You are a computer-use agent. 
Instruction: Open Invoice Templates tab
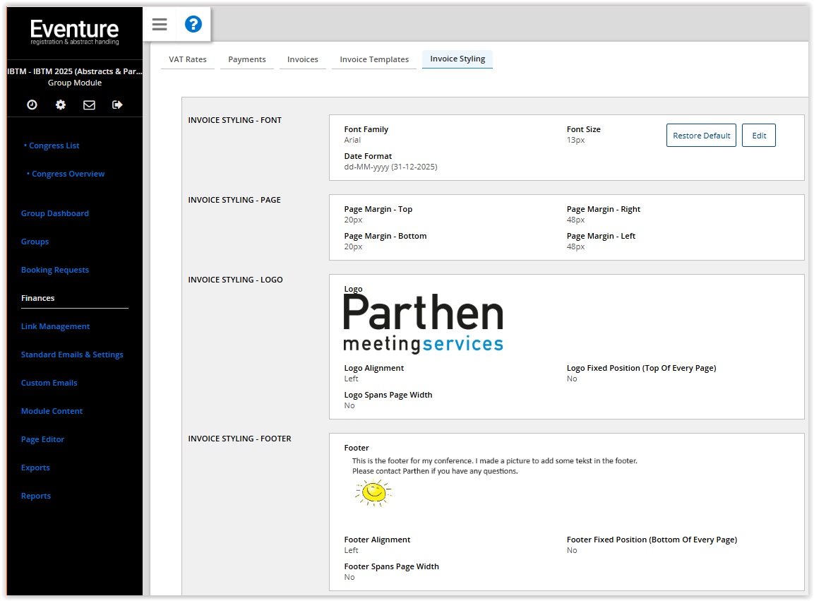374,59
